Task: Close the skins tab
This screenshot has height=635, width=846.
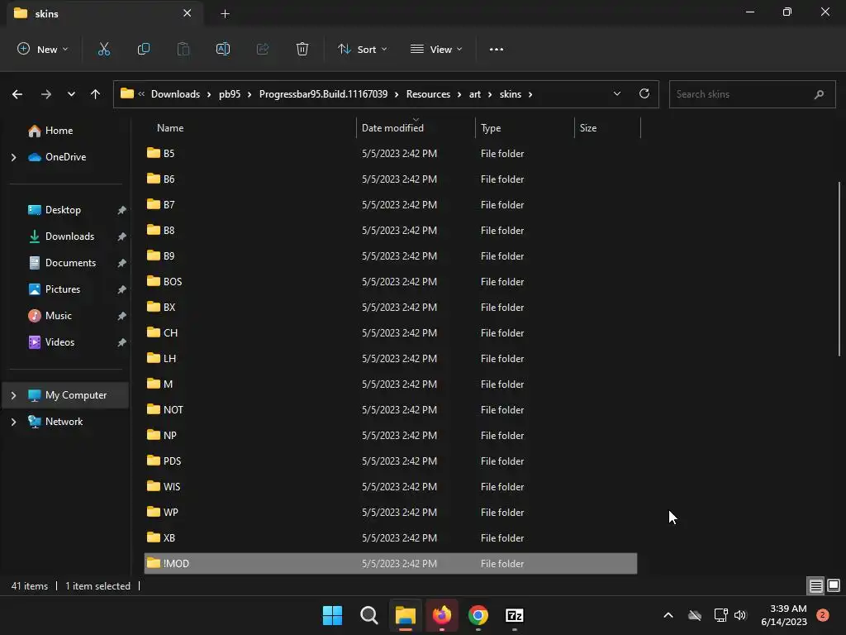Action: click(x=188, y=13)
